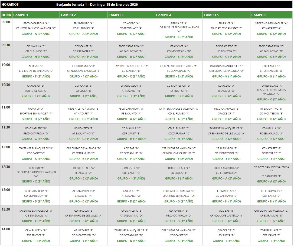Viewport: 294px width, 247px height.
Task: Click SPORTING BENIMACLET "A" at 09:00 Campo 6
Action: click(271, 23)
